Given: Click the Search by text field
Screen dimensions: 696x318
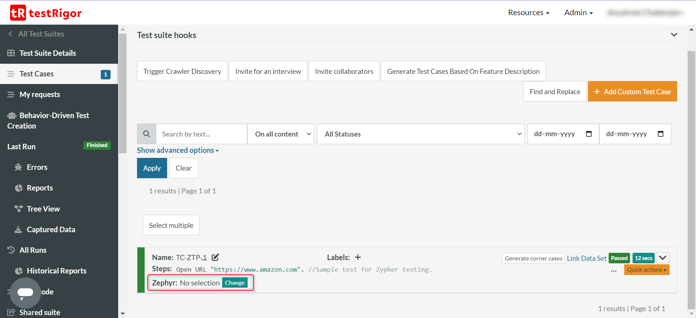Looking at the screenshot, I should click(201, 134).
